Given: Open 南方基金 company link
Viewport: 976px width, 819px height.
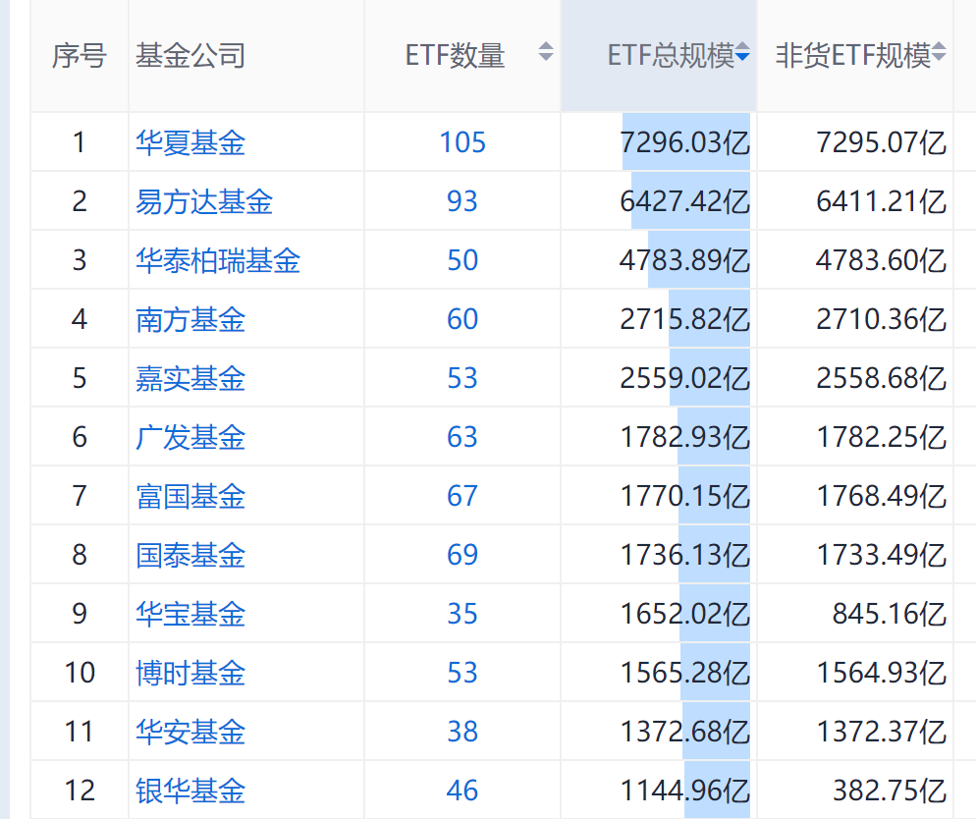Looking at the screenshot, I should tap(190, 319).
